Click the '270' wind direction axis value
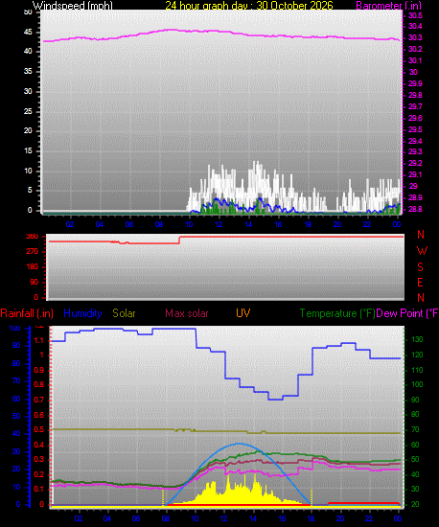439x527 pixels. [33, 252]
